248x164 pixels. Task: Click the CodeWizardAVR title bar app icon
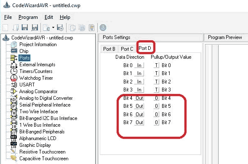click(x=7, y=5)
